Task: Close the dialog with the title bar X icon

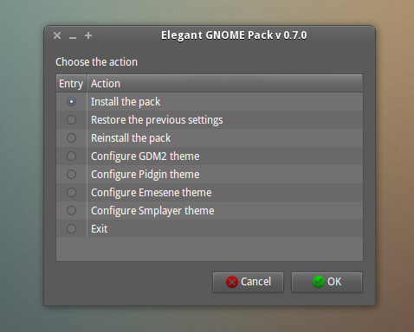Action: tap(57, 35)
